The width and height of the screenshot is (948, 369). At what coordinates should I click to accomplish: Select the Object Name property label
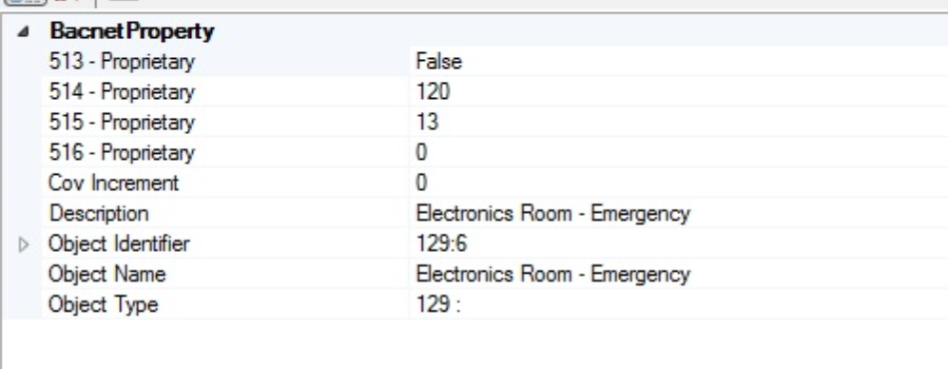point(107,274)
